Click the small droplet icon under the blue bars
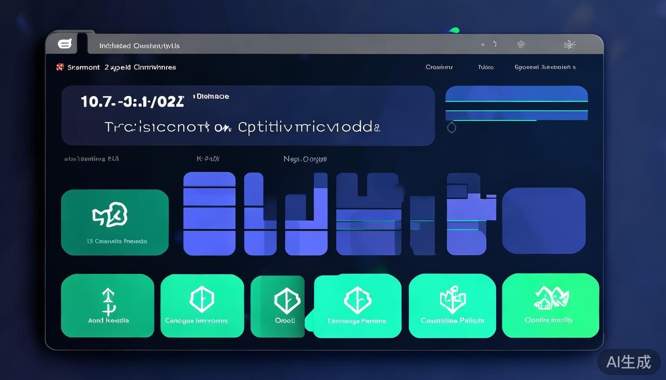Screen dimensions: 666x380 tap(451, 128)
